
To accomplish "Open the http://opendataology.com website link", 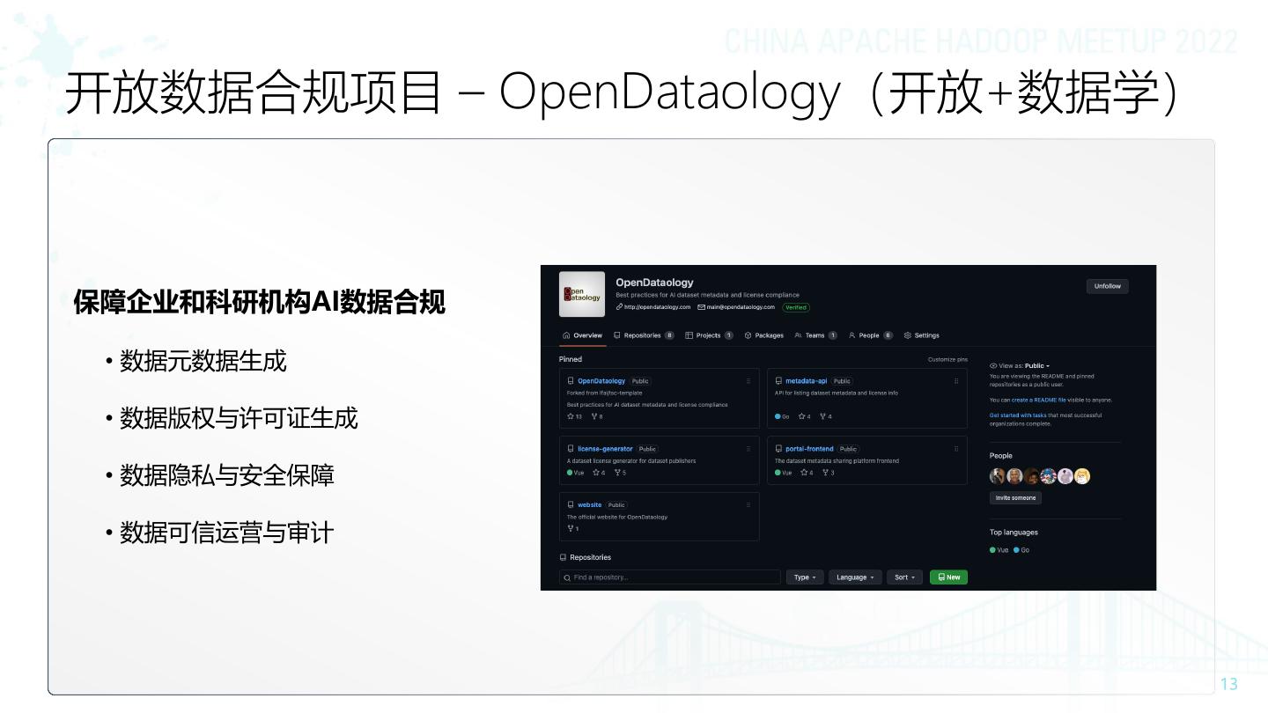I will pos(653,307).
